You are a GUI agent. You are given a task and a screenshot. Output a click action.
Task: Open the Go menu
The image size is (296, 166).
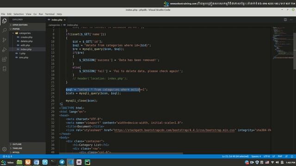[35, 14]
